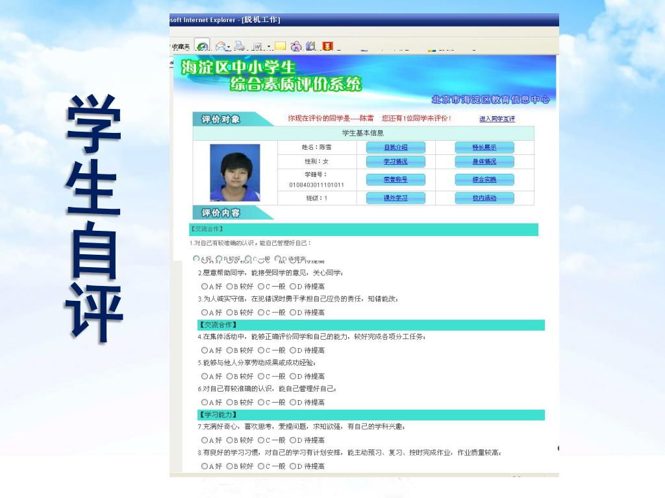Select 'A 好' for question 4

click(x=205, y=350)
